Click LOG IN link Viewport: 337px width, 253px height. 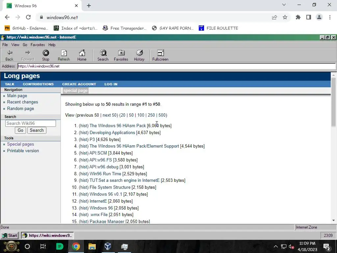point(111,84)
